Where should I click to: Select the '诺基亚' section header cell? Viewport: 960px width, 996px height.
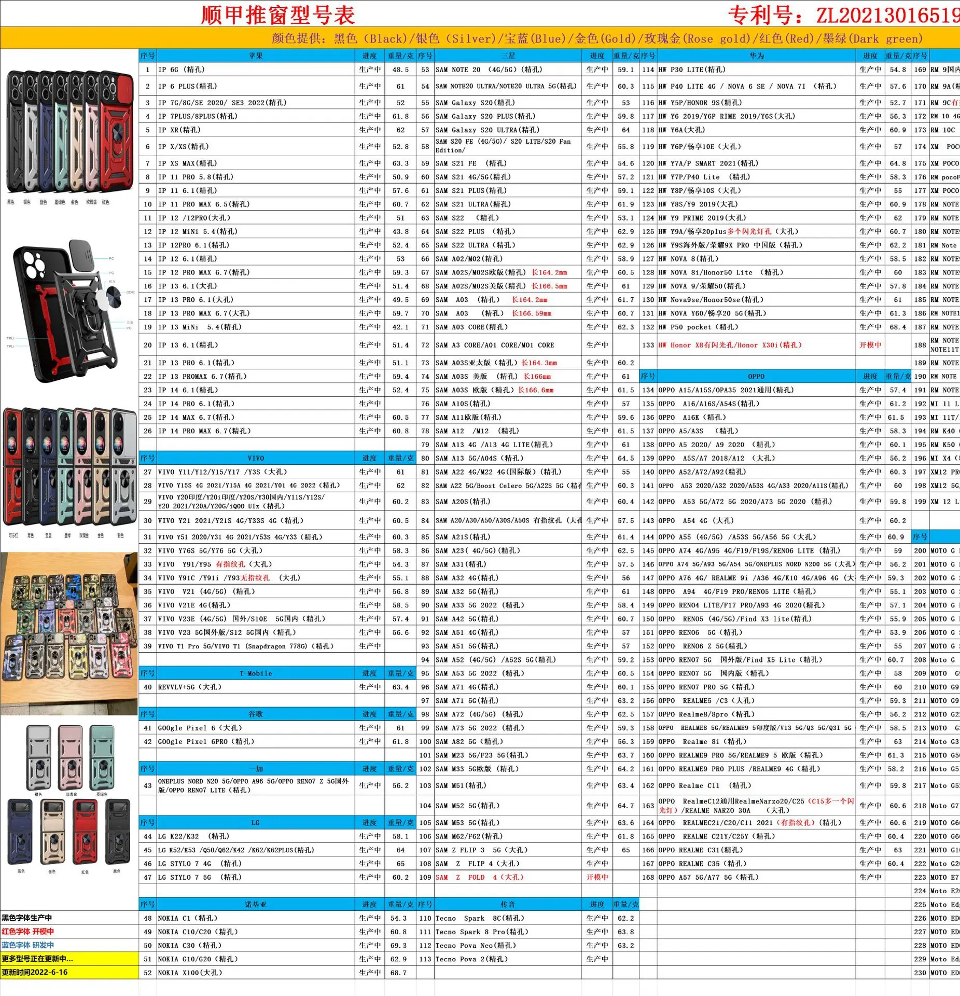click(256, 904)
